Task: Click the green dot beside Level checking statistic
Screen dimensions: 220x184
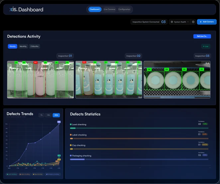Action: [71, 124]
